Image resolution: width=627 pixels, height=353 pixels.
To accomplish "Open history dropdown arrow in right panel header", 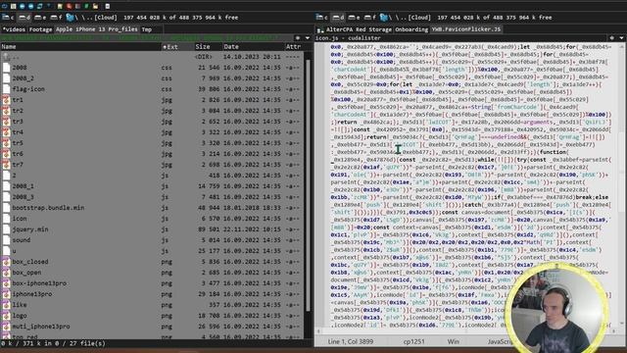I will click(x=621, y=38).
